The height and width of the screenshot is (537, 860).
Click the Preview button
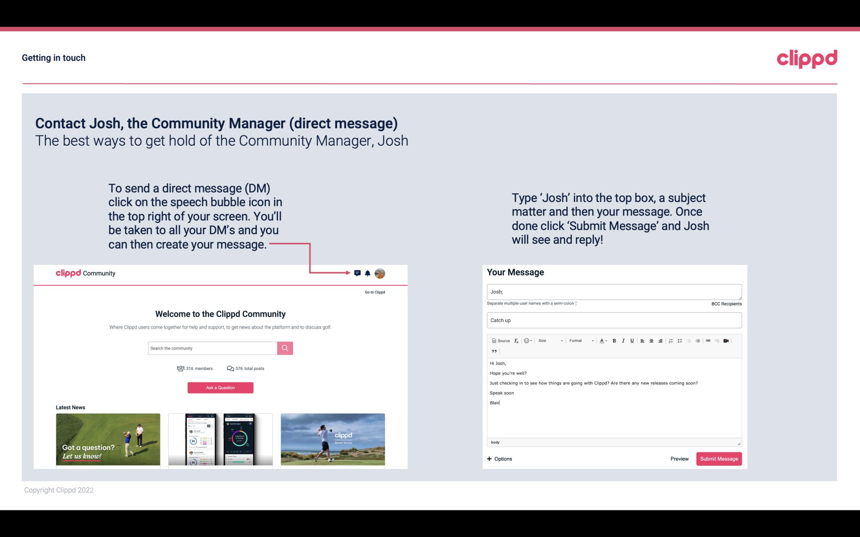[x=679, y=459]
